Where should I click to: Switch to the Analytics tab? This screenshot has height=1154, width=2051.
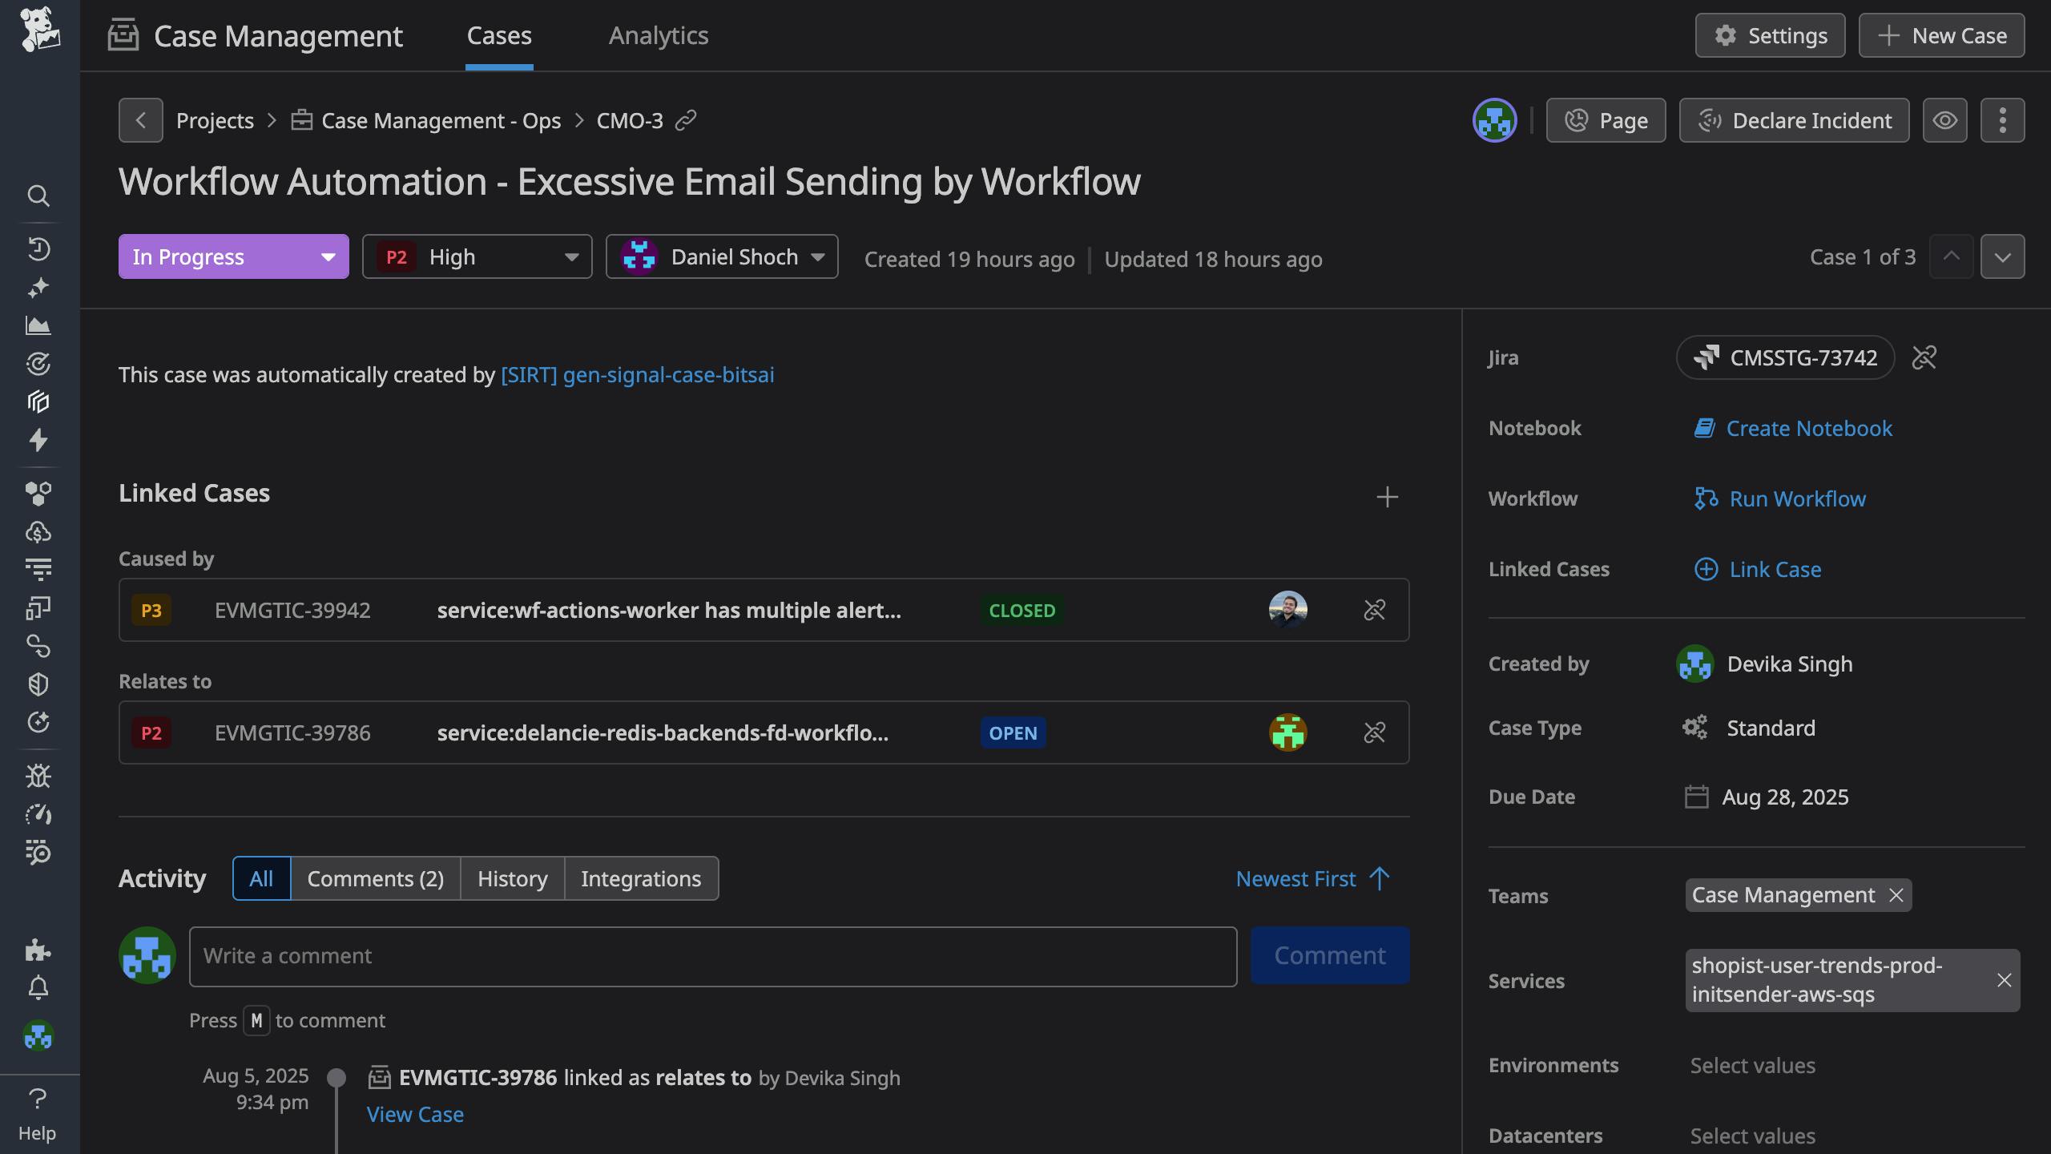[658, 35]
